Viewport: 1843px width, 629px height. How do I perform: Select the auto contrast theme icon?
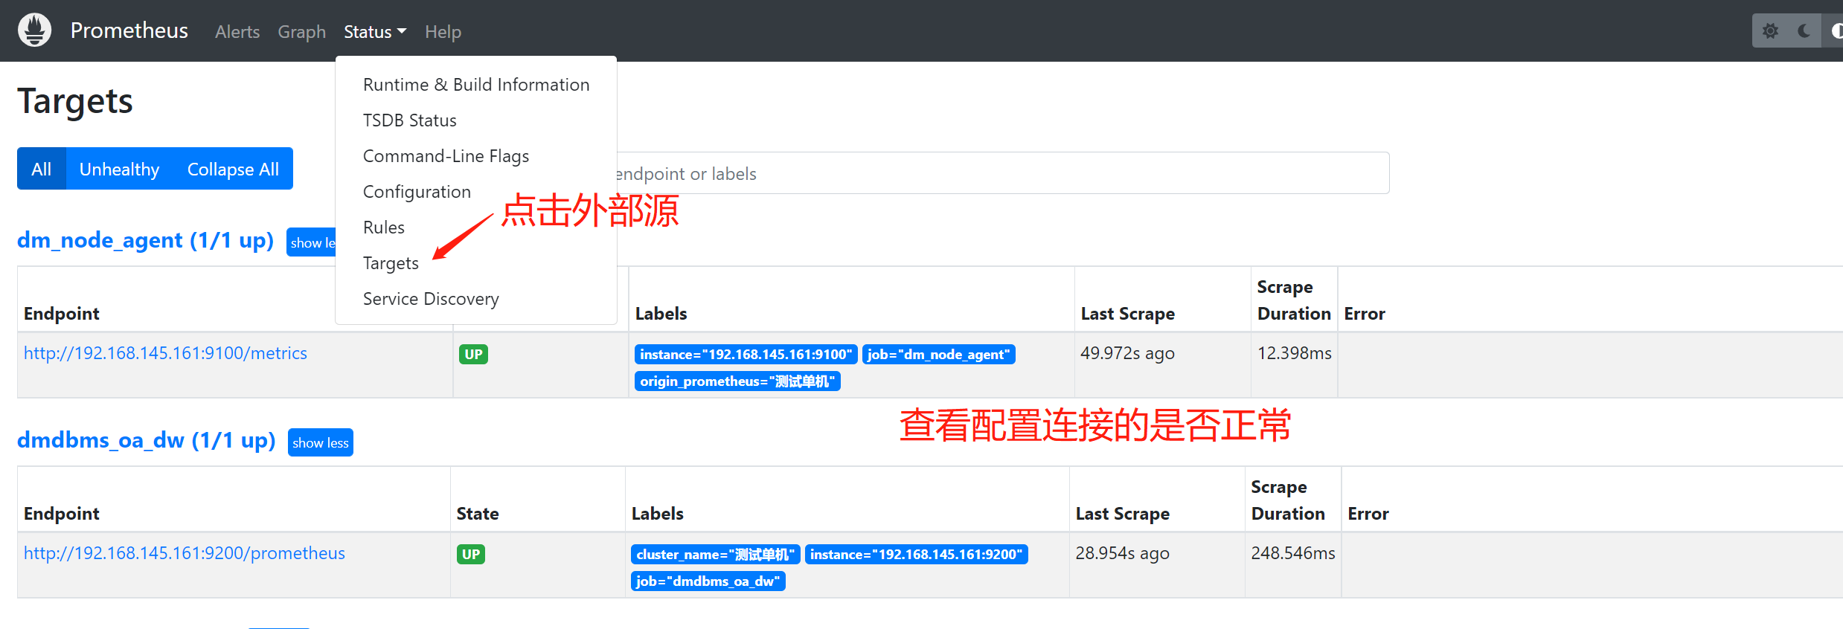click(1835, 30)
